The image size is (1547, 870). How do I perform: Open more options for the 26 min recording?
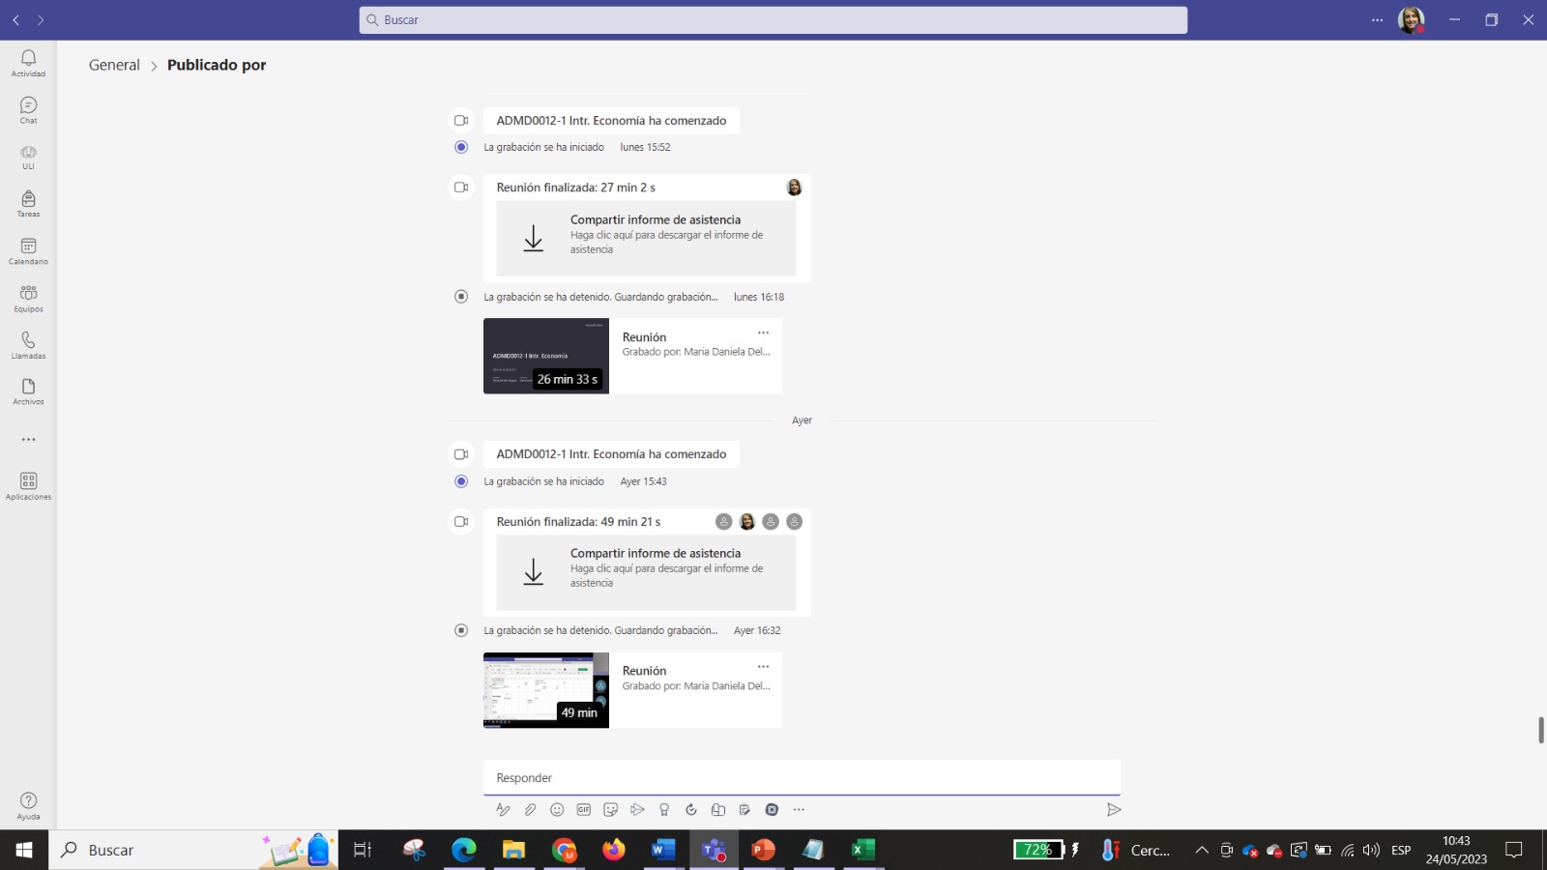(x=763, y=333)
